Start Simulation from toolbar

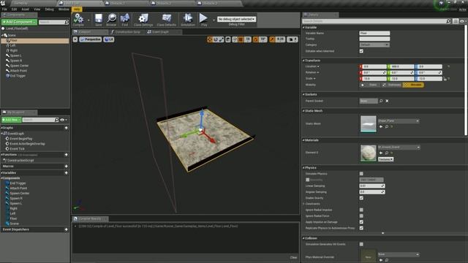[x=188, y=20]
